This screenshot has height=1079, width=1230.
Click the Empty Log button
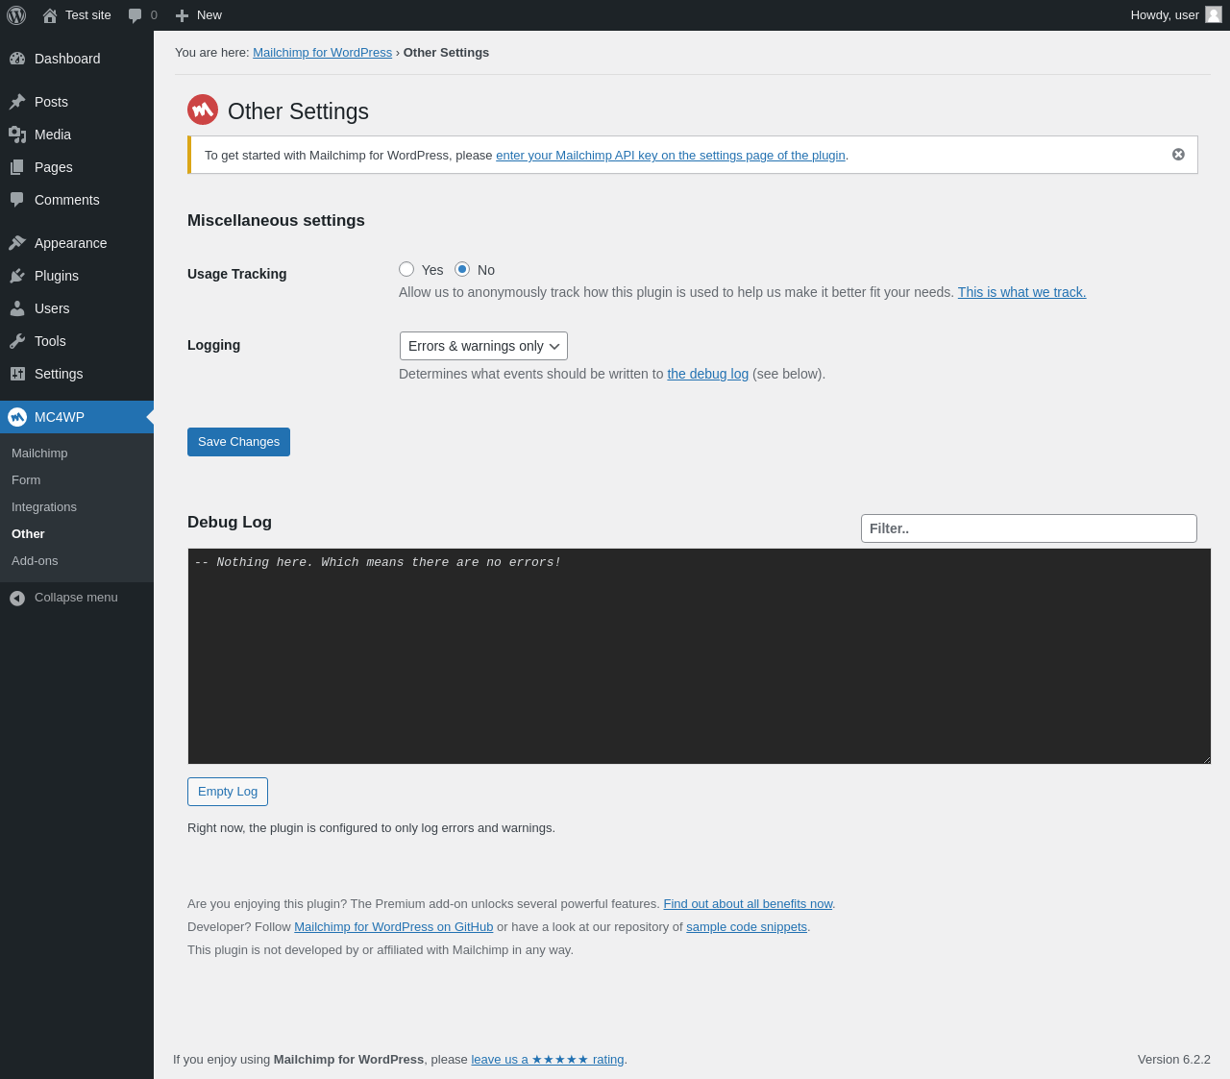tap(228, 792)
